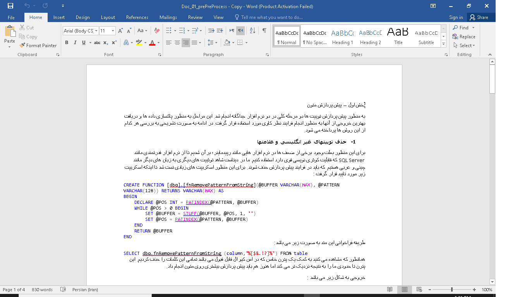The height and width of the screenshot is (297, 527).
Task: Center the paragraph text
Action: click(x=177, y=43)
